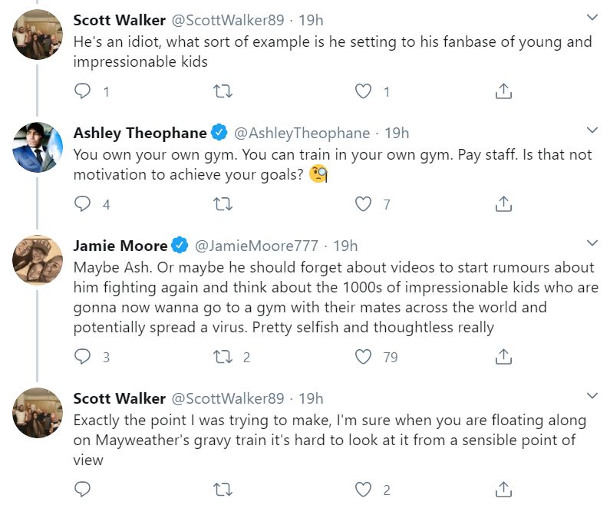Open the @AshleyTheophane profile handle
This screenshot has height=505, width=610.
(x=302, y=133)
